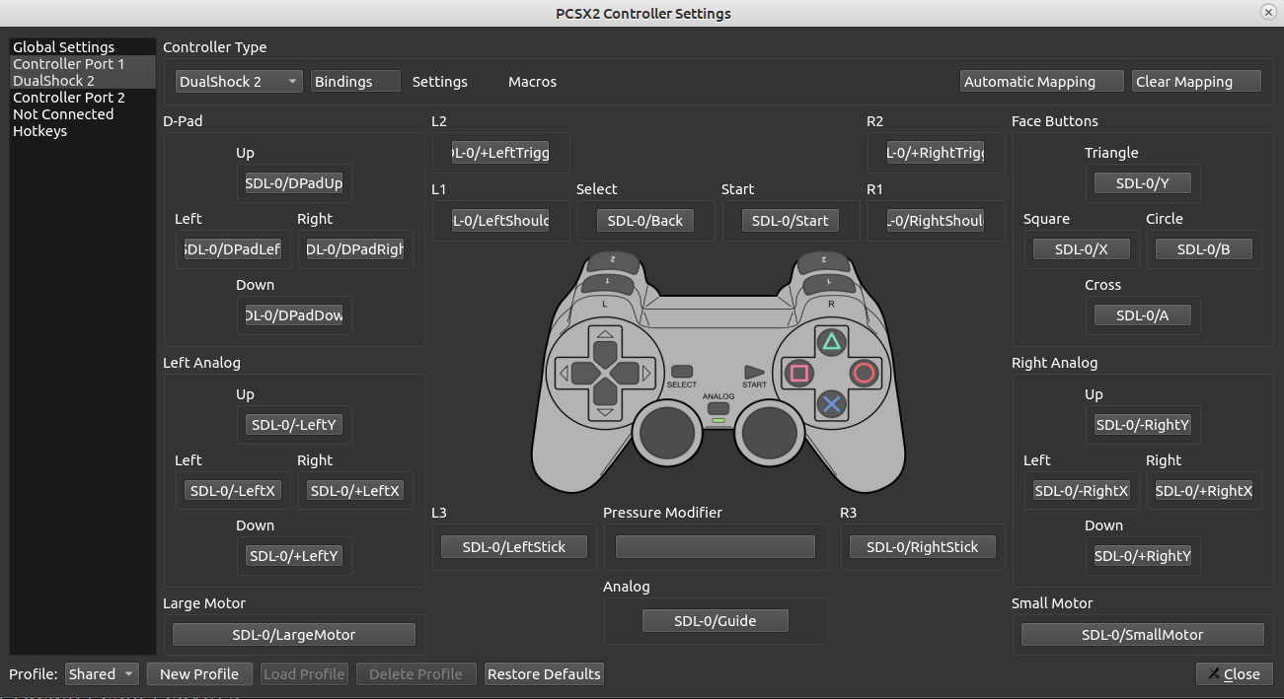Viewport: 1284px width, 699px height.
Task: Click the red circle on controller image
Action: (x=864, y=373)
